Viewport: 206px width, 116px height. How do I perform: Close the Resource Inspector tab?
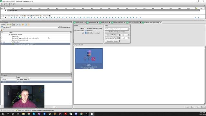[140, 23]
